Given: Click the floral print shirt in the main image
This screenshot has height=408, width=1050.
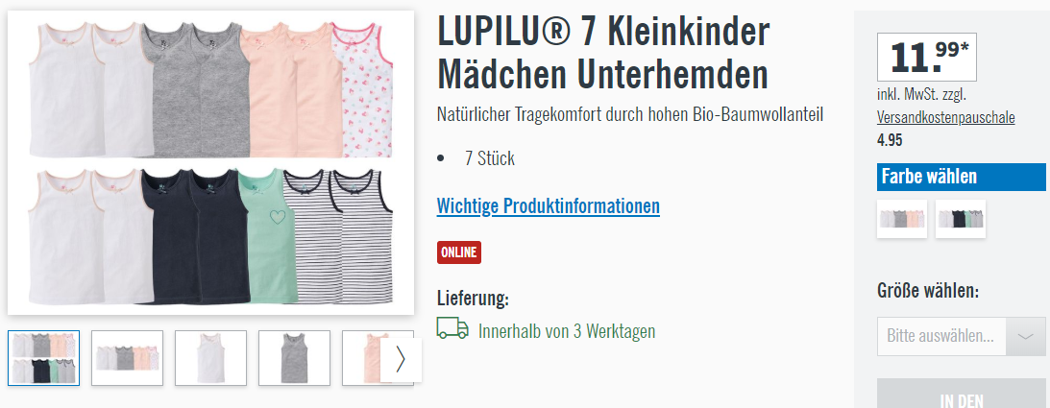Looking at the screenshot, I should [366, 90].
